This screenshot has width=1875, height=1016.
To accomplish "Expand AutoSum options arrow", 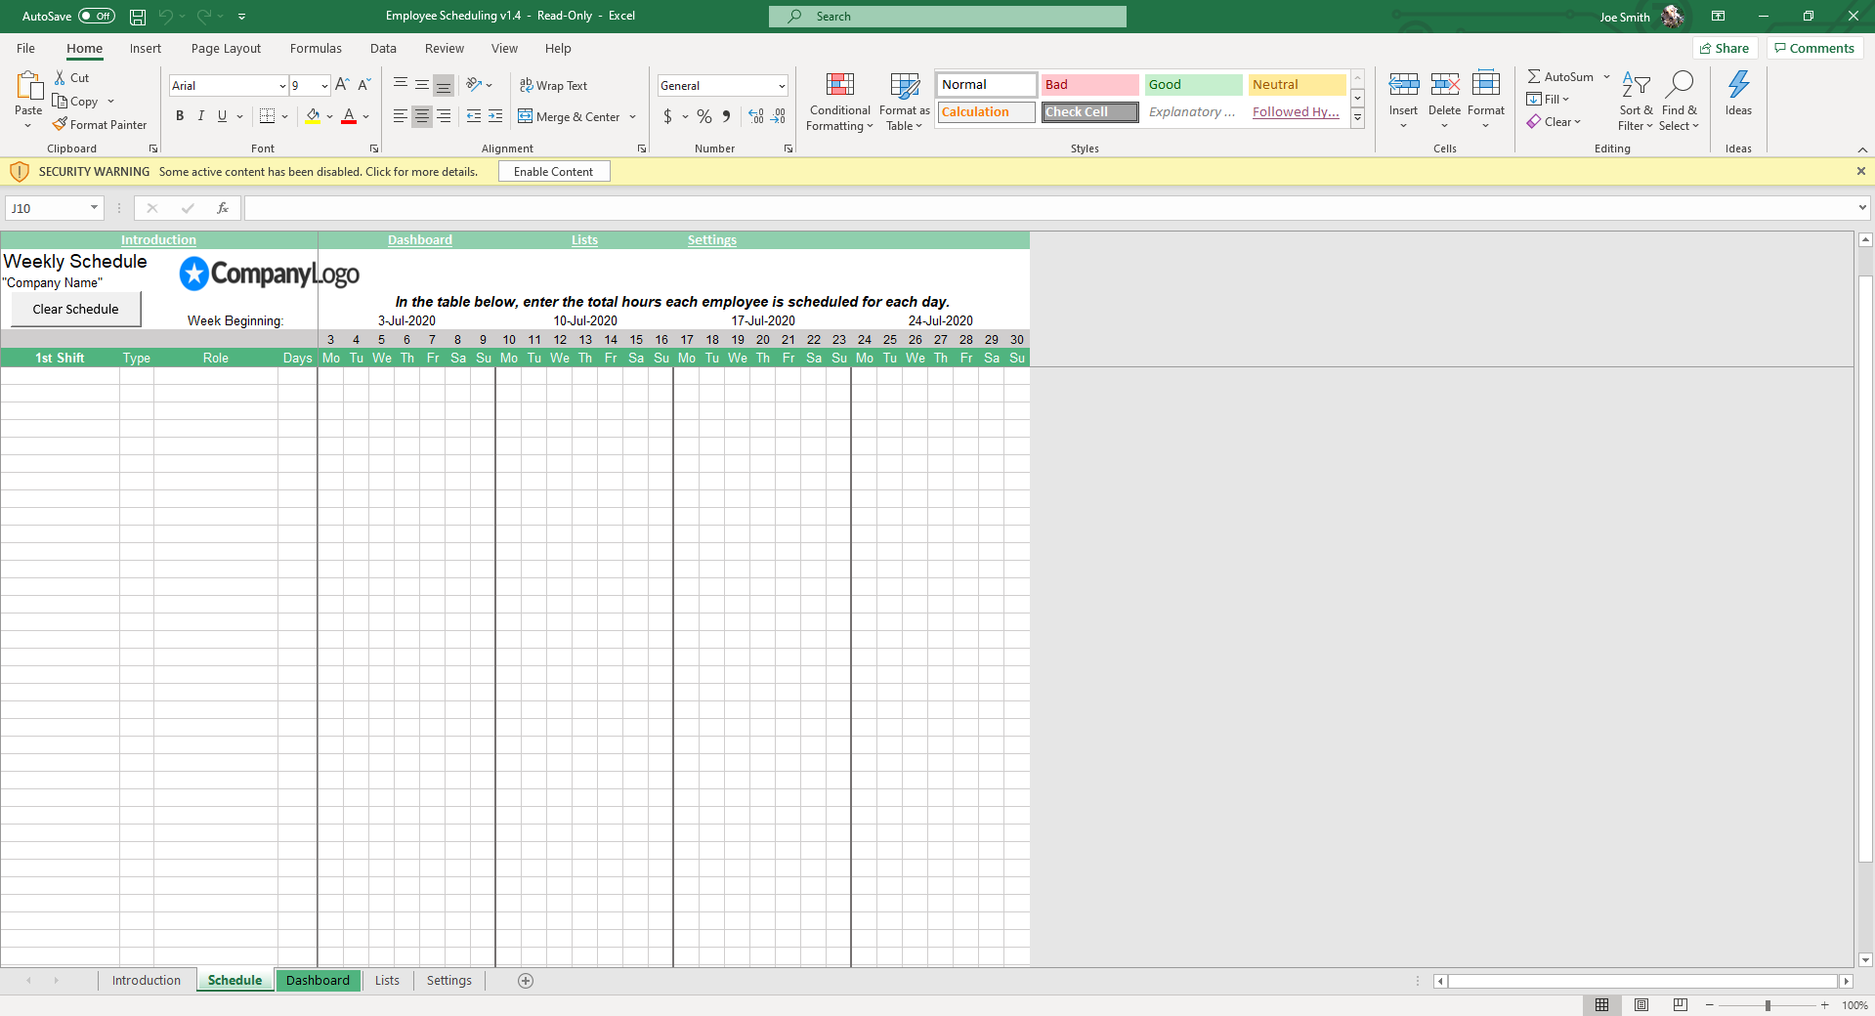I will click(1606, 76).
